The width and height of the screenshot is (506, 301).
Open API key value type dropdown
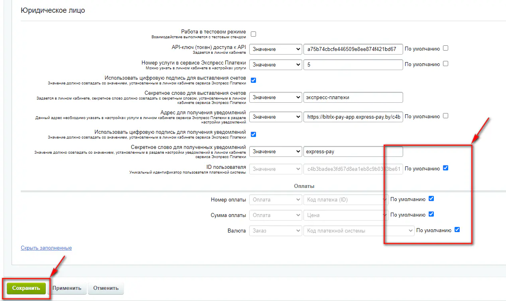(276, 49)
